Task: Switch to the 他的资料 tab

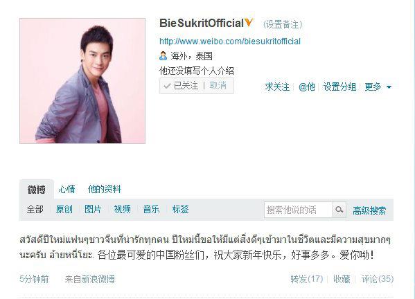Action: click(105, 189)
